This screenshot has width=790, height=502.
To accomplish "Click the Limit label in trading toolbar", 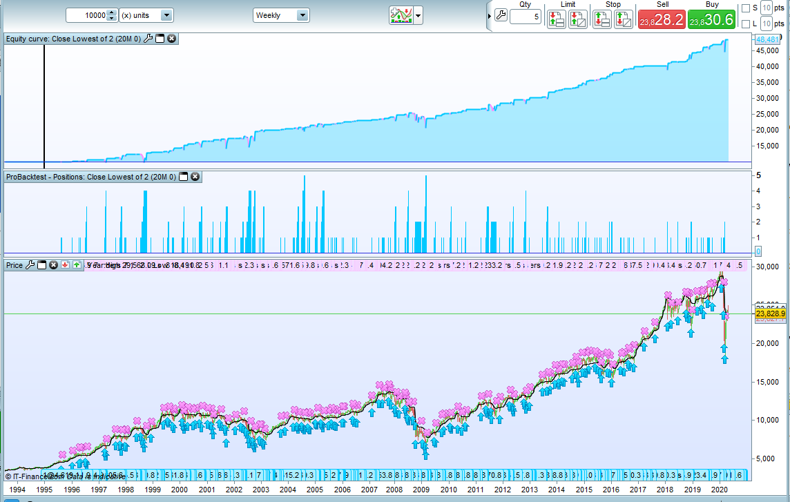I will click(x=568, y=4).
